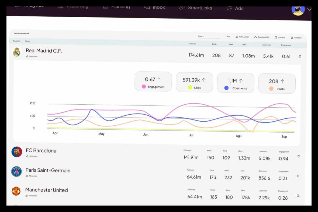The width and height of the screenshot is (318, 212).
Task: Add a new competitor
Action: coord(228,37)
